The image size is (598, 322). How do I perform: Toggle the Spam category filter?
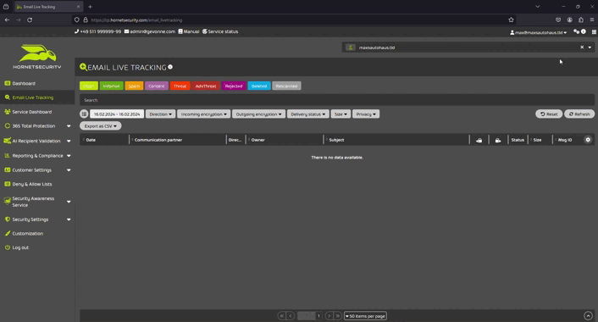pos(134,86)
